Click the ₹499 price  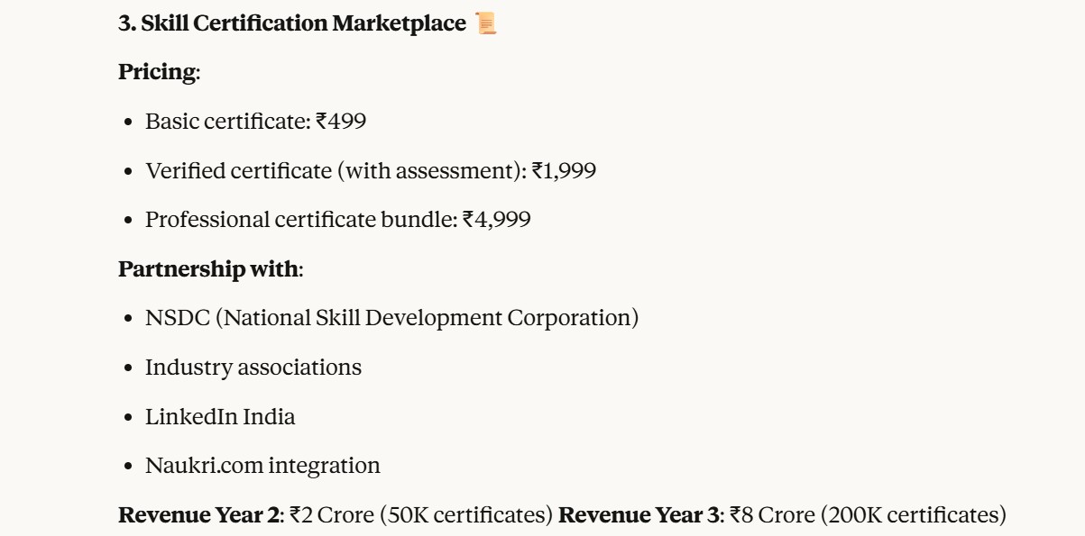click(x=341, y=122)
